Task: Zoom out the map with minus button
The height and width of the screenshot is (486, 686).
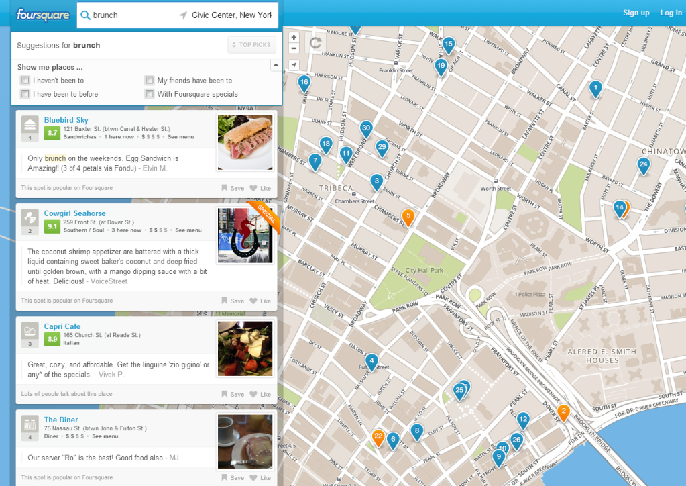Action: [x=294, y=48]
